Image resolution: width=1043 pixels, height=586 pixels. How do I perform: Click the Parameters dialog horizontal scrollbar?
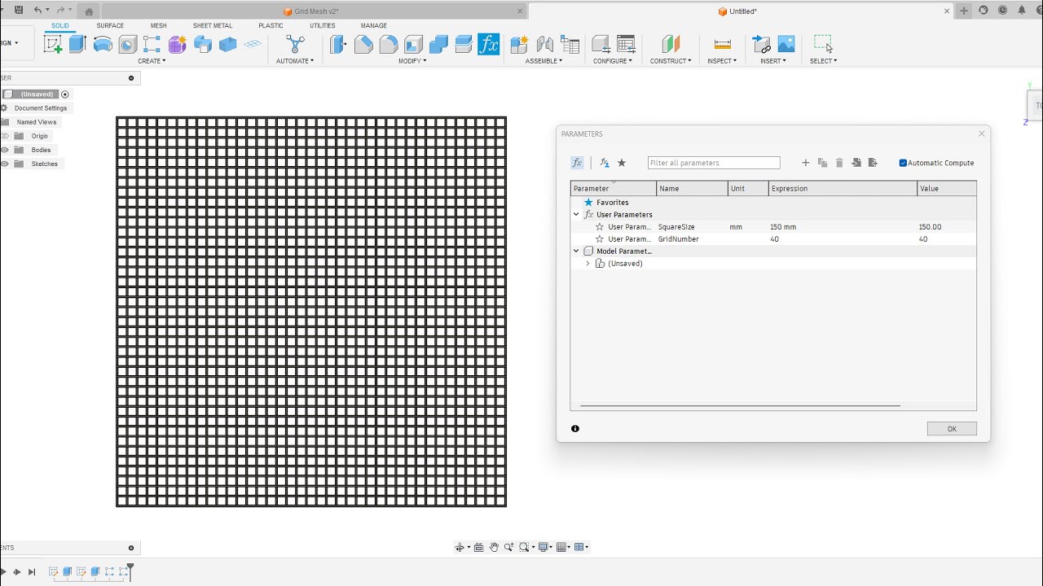[x=740, y=405]
